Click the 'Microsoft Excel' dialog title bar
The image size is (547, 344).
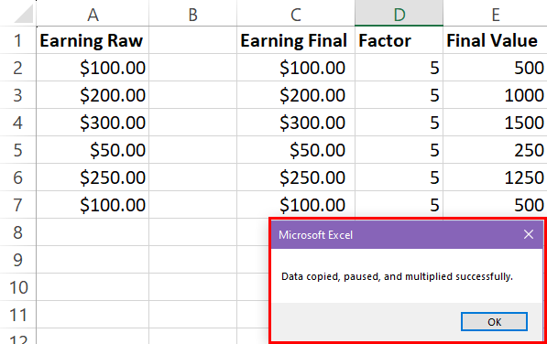[x=407, y=235]
